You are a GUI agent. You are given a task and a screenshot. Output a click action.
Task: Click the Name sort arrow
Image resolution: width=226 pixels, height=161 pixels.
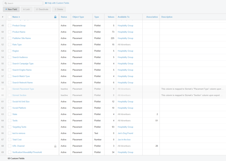click(19, 17)
